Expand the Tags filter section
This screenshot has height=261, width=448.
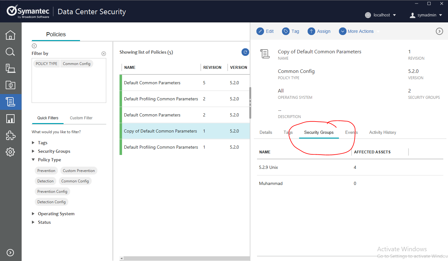[40, 143]
